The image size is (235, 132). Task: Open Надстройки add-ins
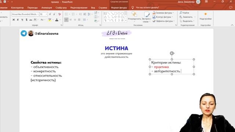coord(206,16)
